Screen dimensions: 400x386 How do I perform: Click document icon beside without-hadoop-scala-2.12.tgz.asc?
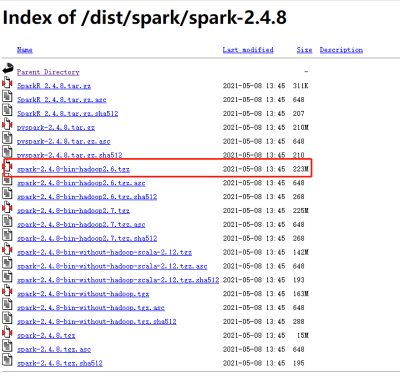(7, 262)
